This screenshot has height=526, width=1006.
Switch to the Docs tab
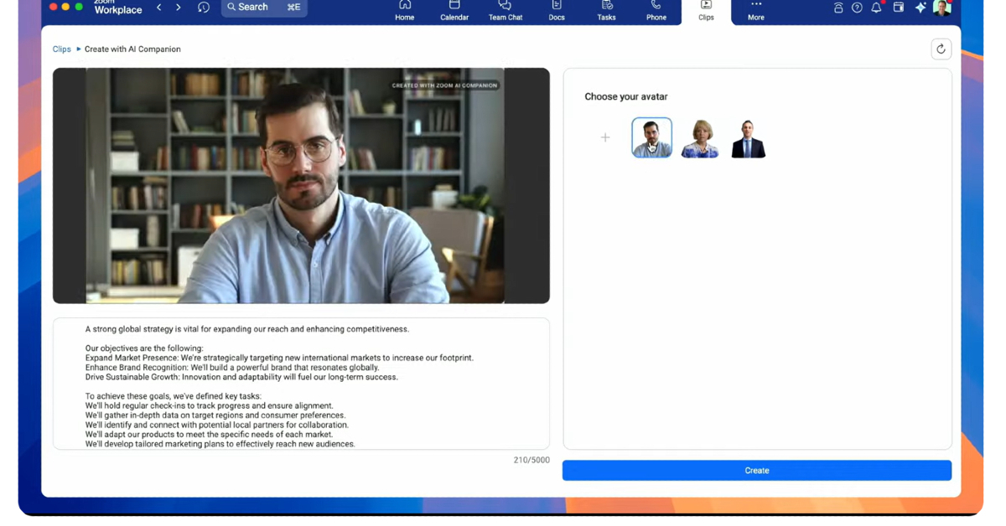pyautogui.click(x=557, y=10)
